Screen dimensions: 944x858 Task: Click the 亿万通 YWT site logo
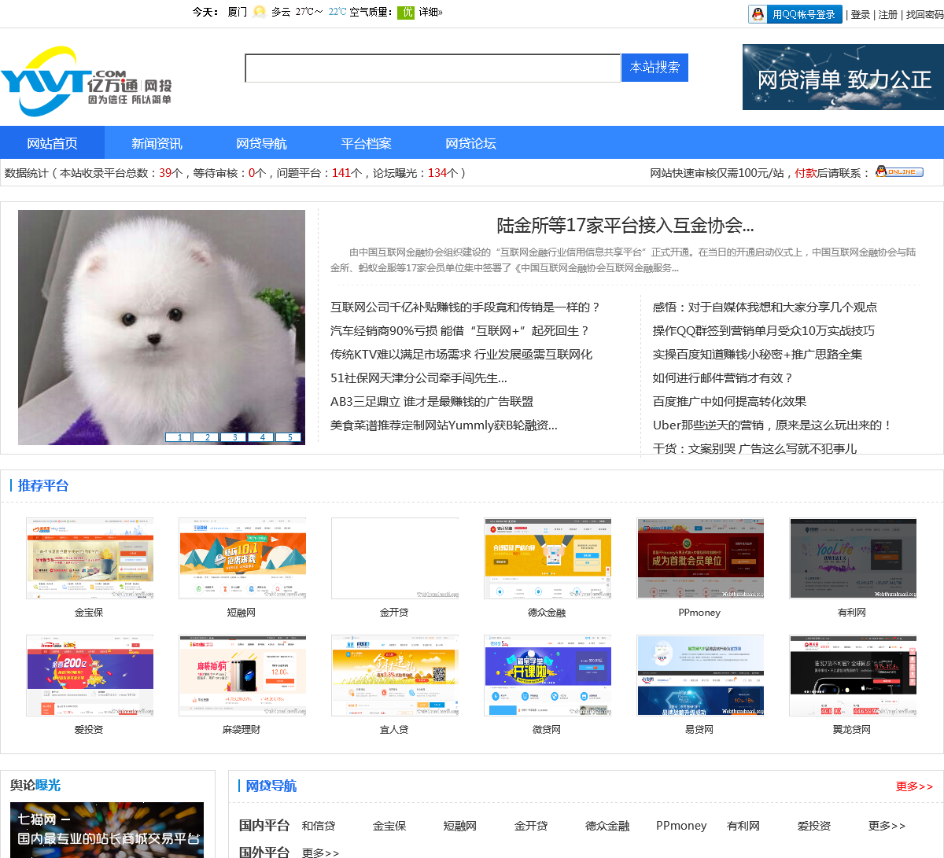pyautogui.click(x=87, y=80)
